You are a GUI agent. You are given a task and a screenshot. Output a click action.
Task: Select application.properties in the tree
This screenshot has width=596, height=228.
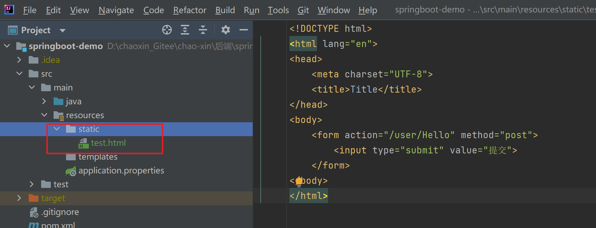[x=121, y=171]
